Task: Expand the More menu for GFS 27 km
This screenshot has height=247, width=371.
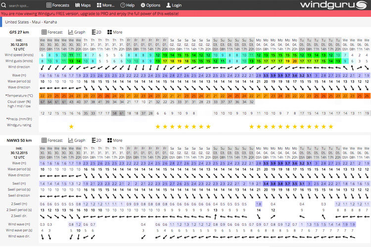Action: click(115, 32)
